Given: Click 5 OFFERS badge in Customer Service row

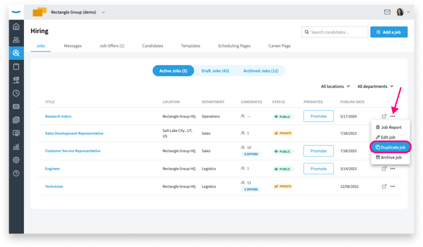Looking at the screenshot, I should pos(251,154).
